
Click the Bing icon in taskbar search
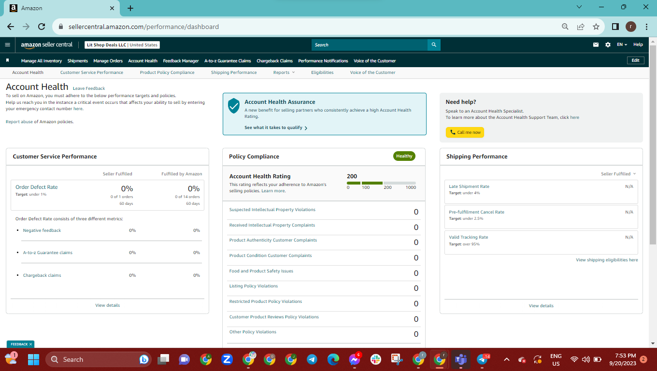pyautogui.click(x=143, y=359)
